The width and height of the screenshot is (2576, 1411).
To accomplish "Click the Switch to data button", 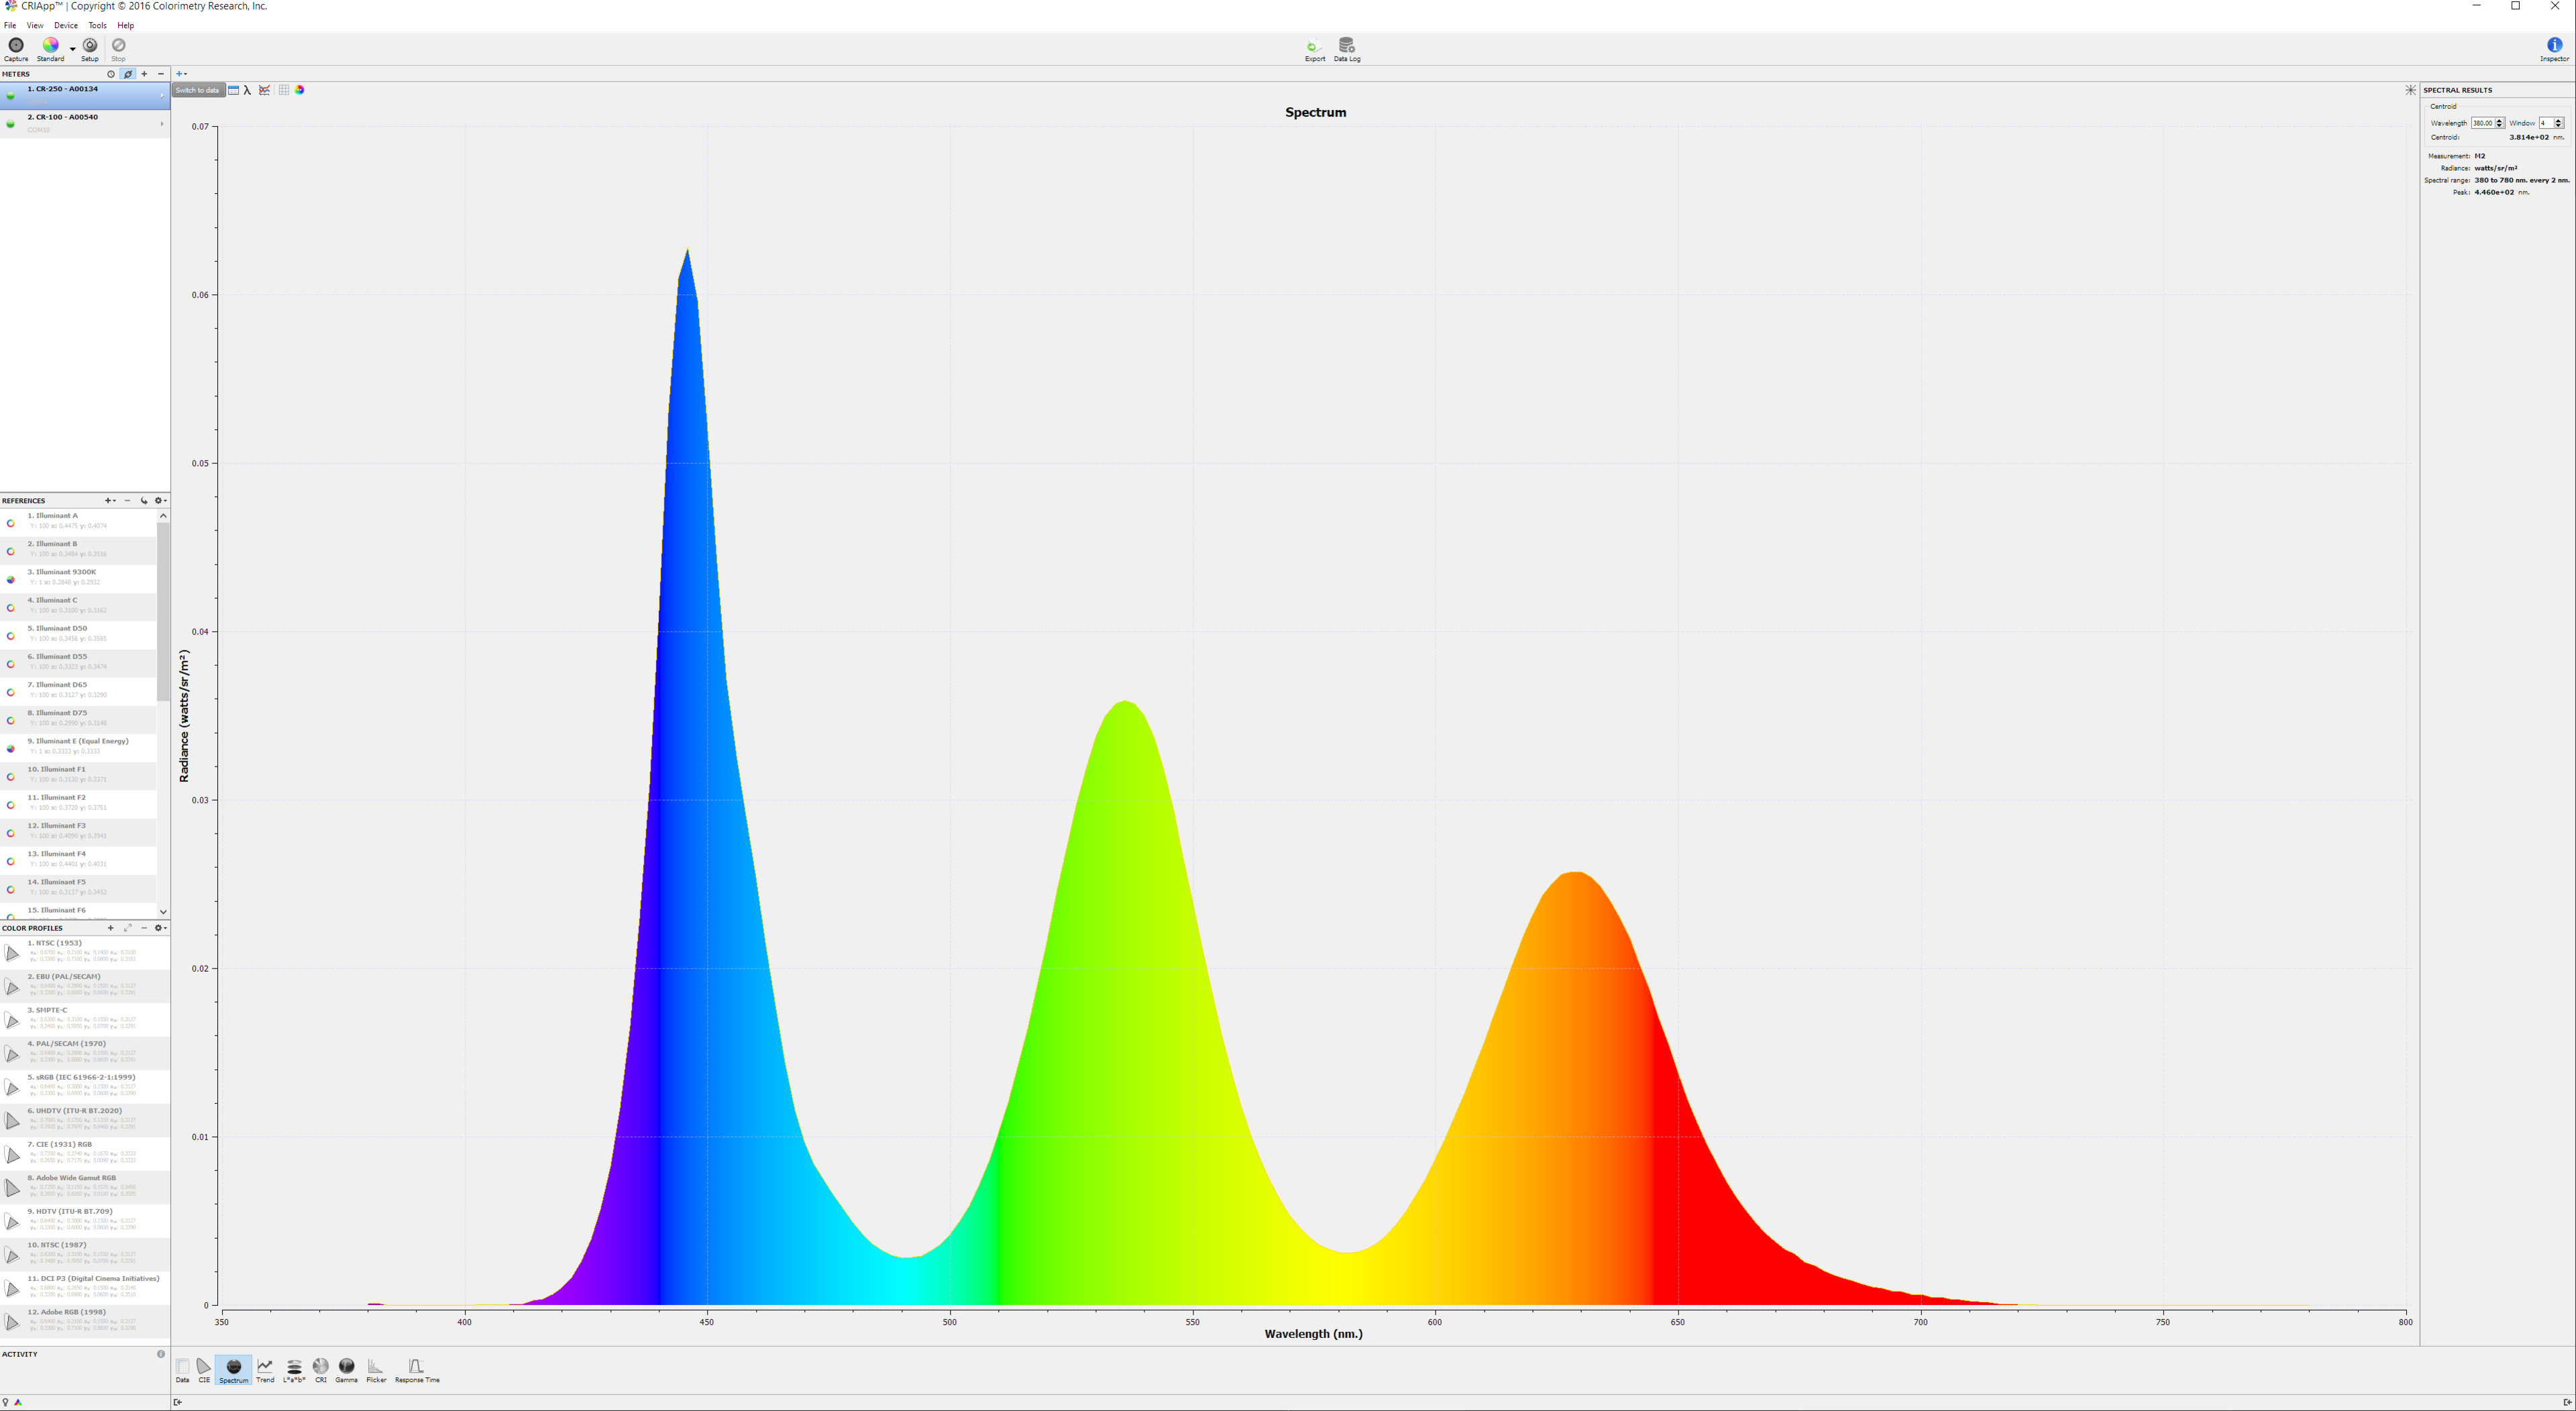I will pos(198,90).
